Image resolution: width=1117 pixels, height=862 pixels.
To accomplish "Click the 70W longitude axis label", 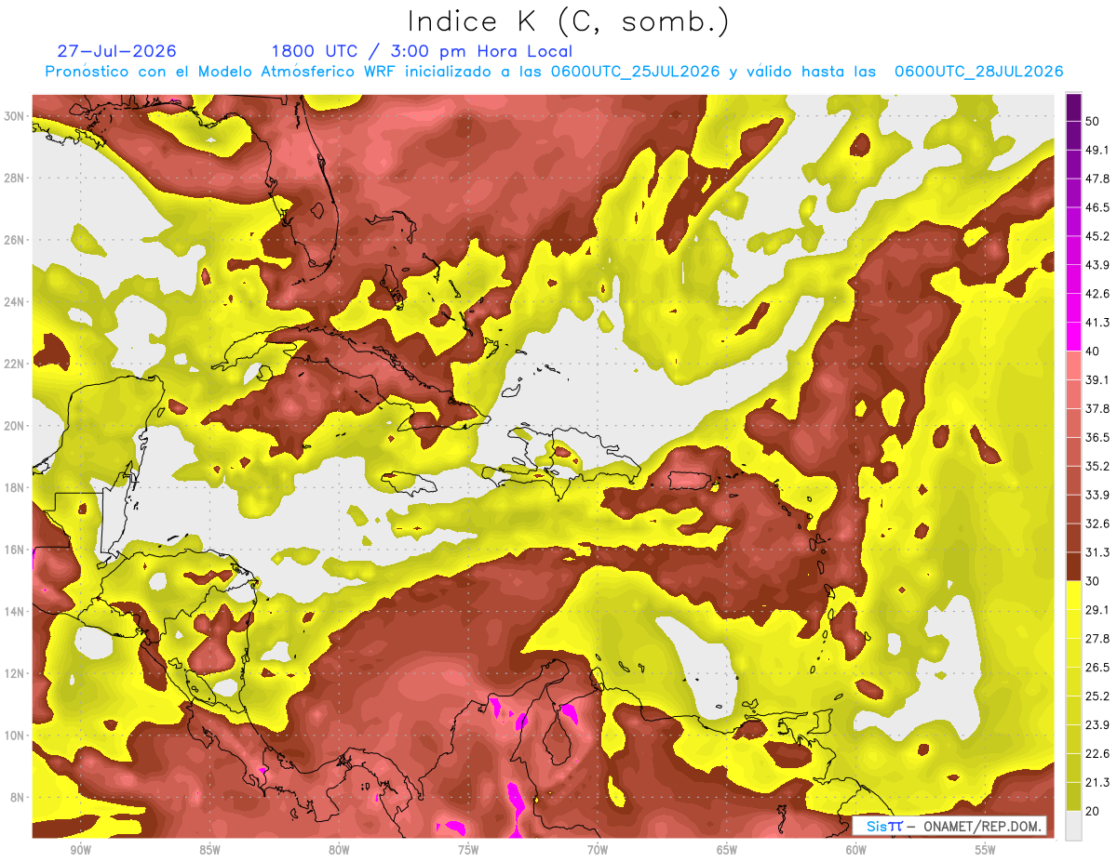I will (598, 850).
